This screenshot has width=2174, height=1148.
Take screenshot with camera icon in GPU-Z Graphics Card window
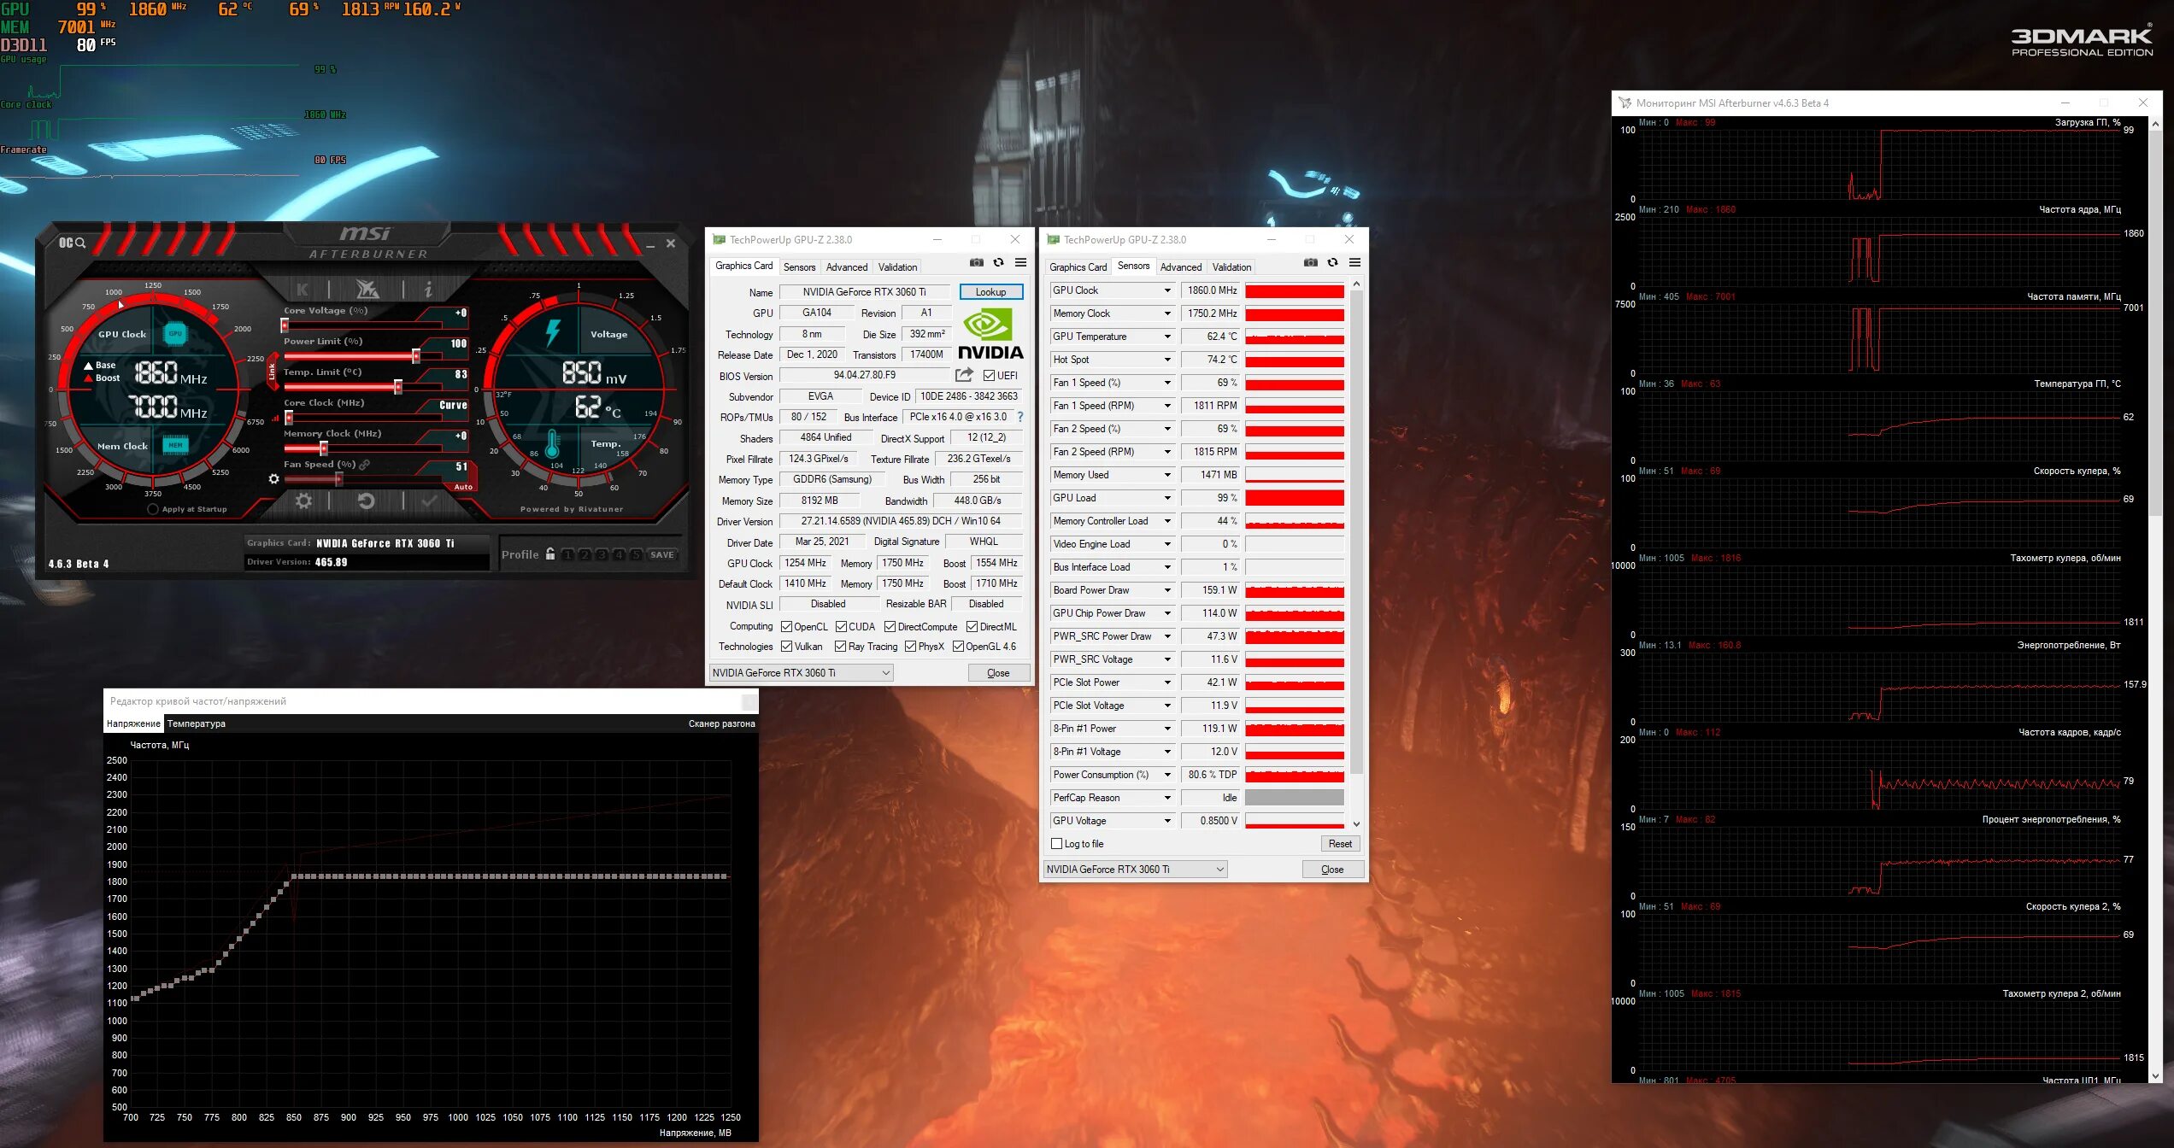point(977,263)
